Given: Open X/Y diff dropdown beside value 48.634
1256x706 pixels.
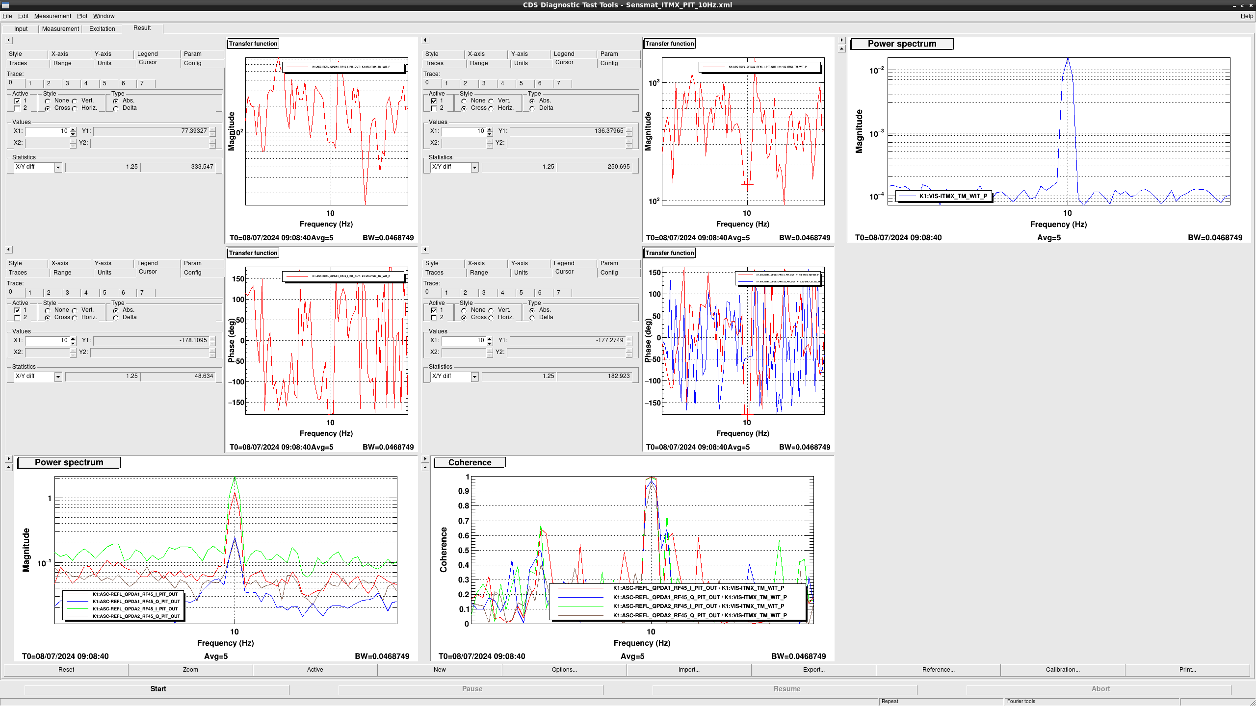Looking at the screenshot, I should 58,377.
